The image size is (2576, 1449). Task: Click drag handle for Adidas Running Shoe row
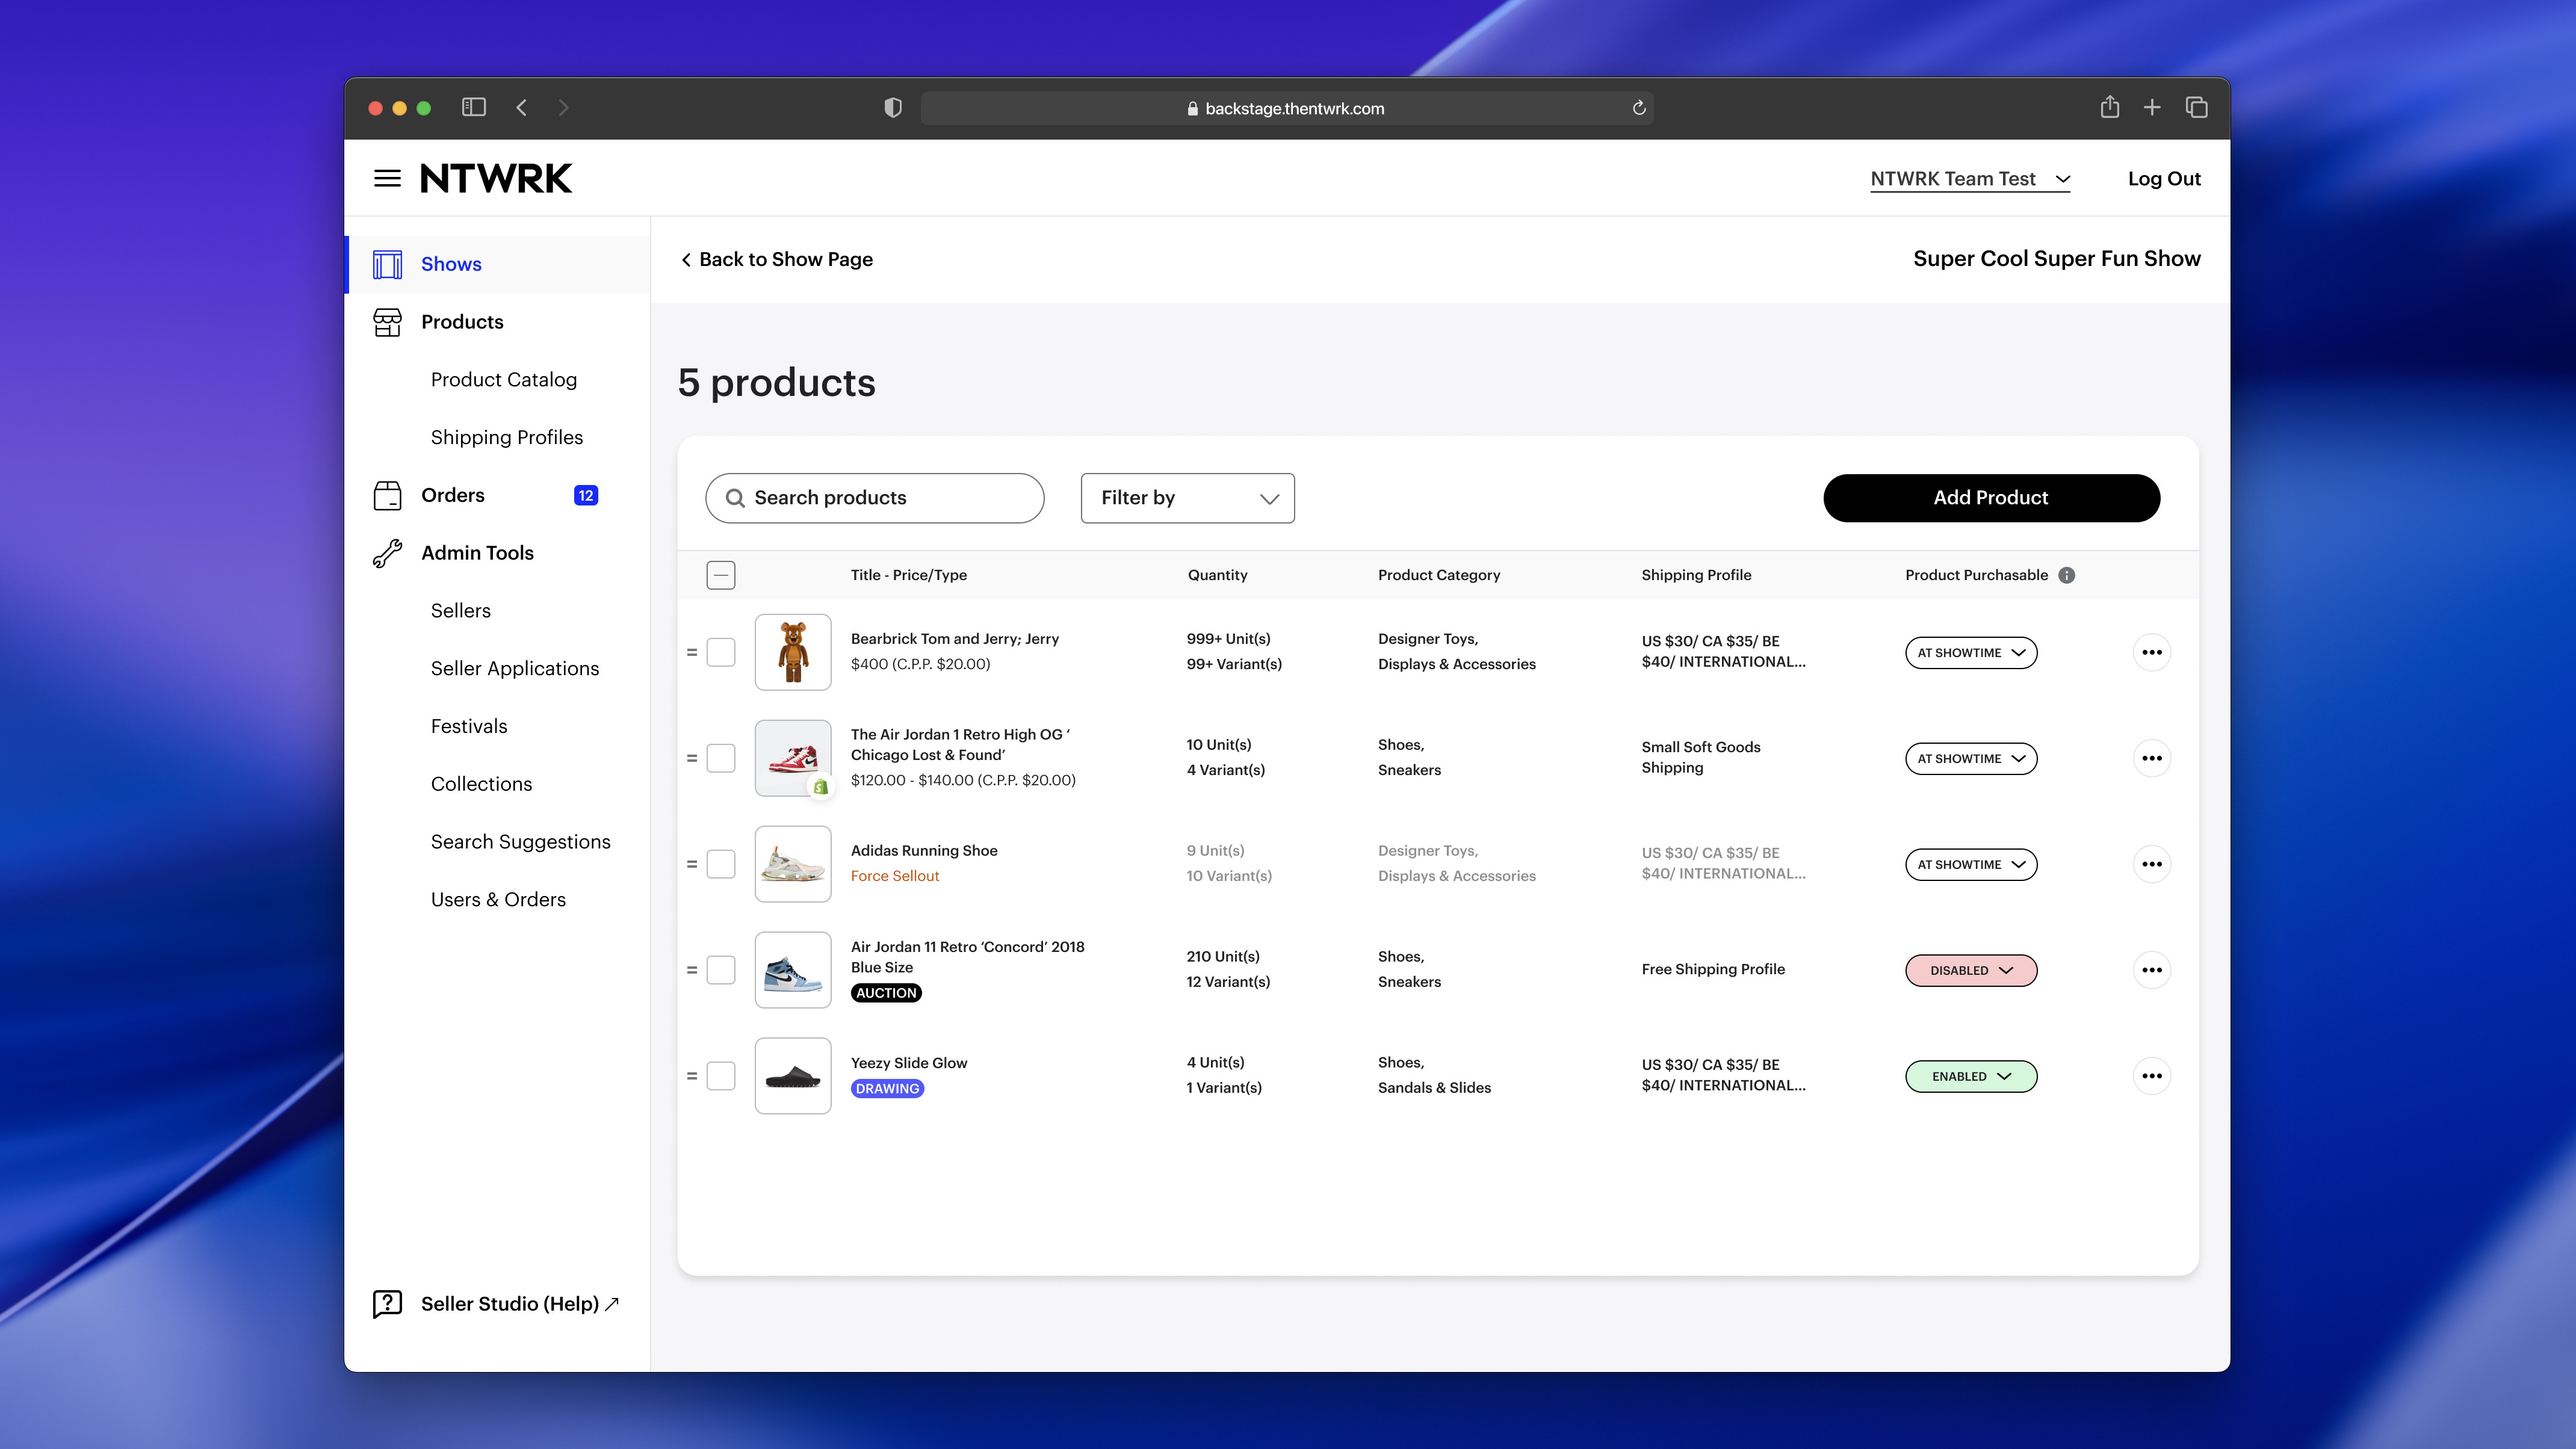tap(691, 864)
